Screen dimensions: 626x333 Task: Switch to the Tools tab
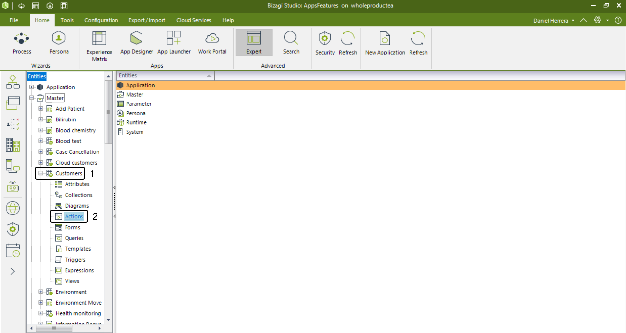pos(67,20)
